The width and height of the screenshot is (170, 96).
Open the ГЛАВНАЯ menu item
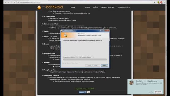pos(87,7)
